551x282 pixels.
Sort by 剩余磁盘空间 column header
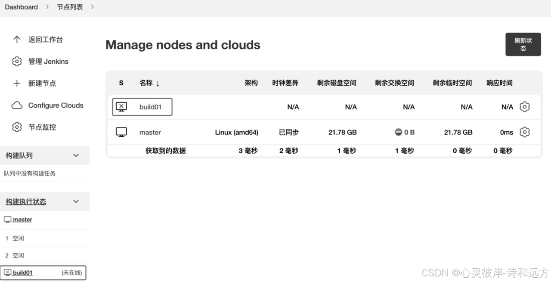(337, 83)
